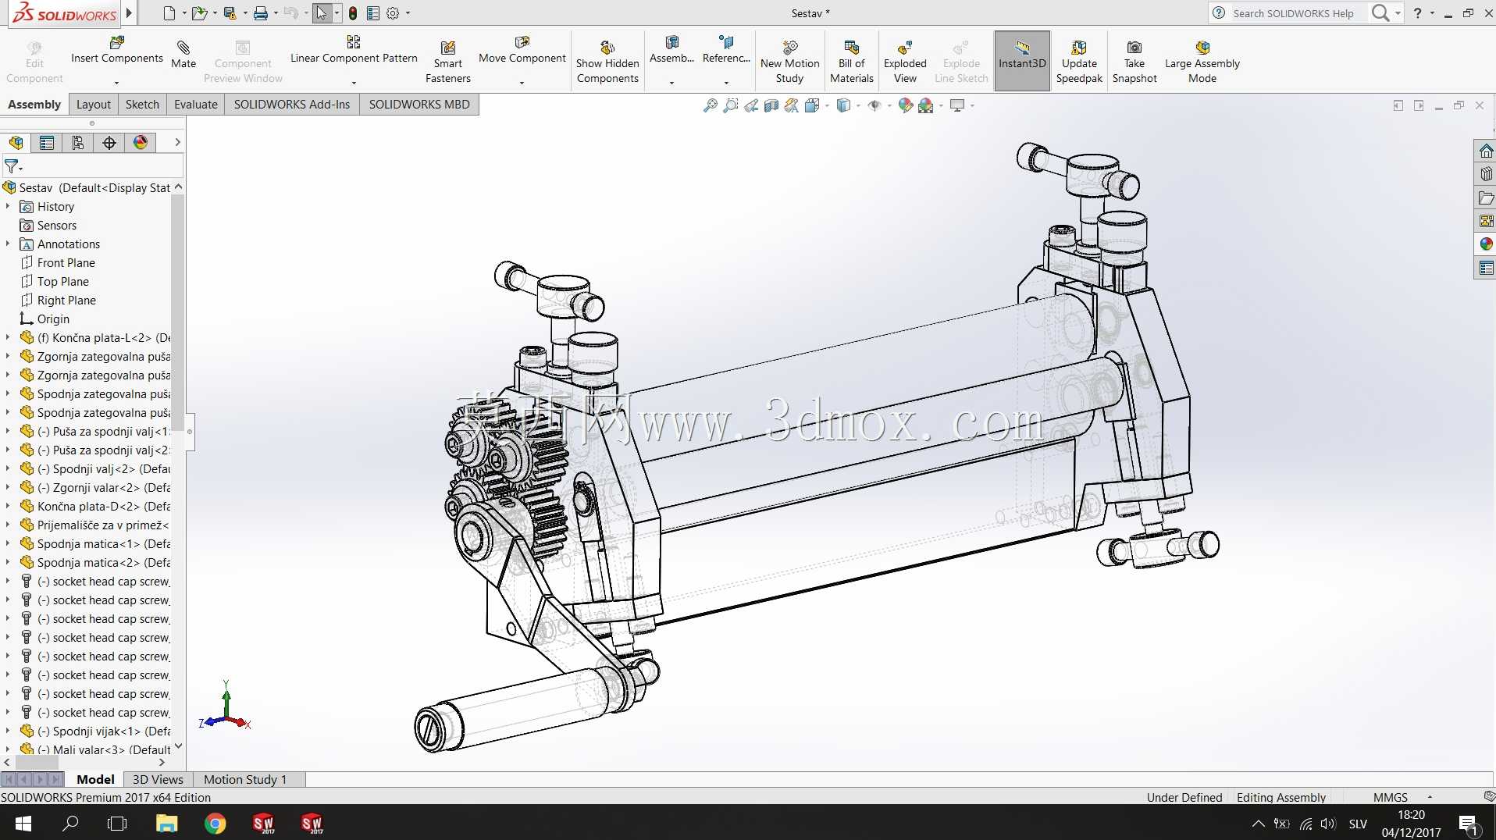Open Insert Components dropdown arrow

coord(116,83)
